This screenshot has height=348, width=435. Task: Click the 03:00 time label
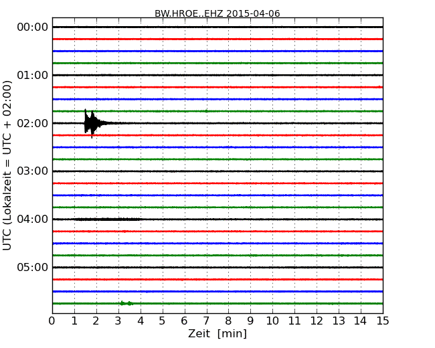click(33, 171)
